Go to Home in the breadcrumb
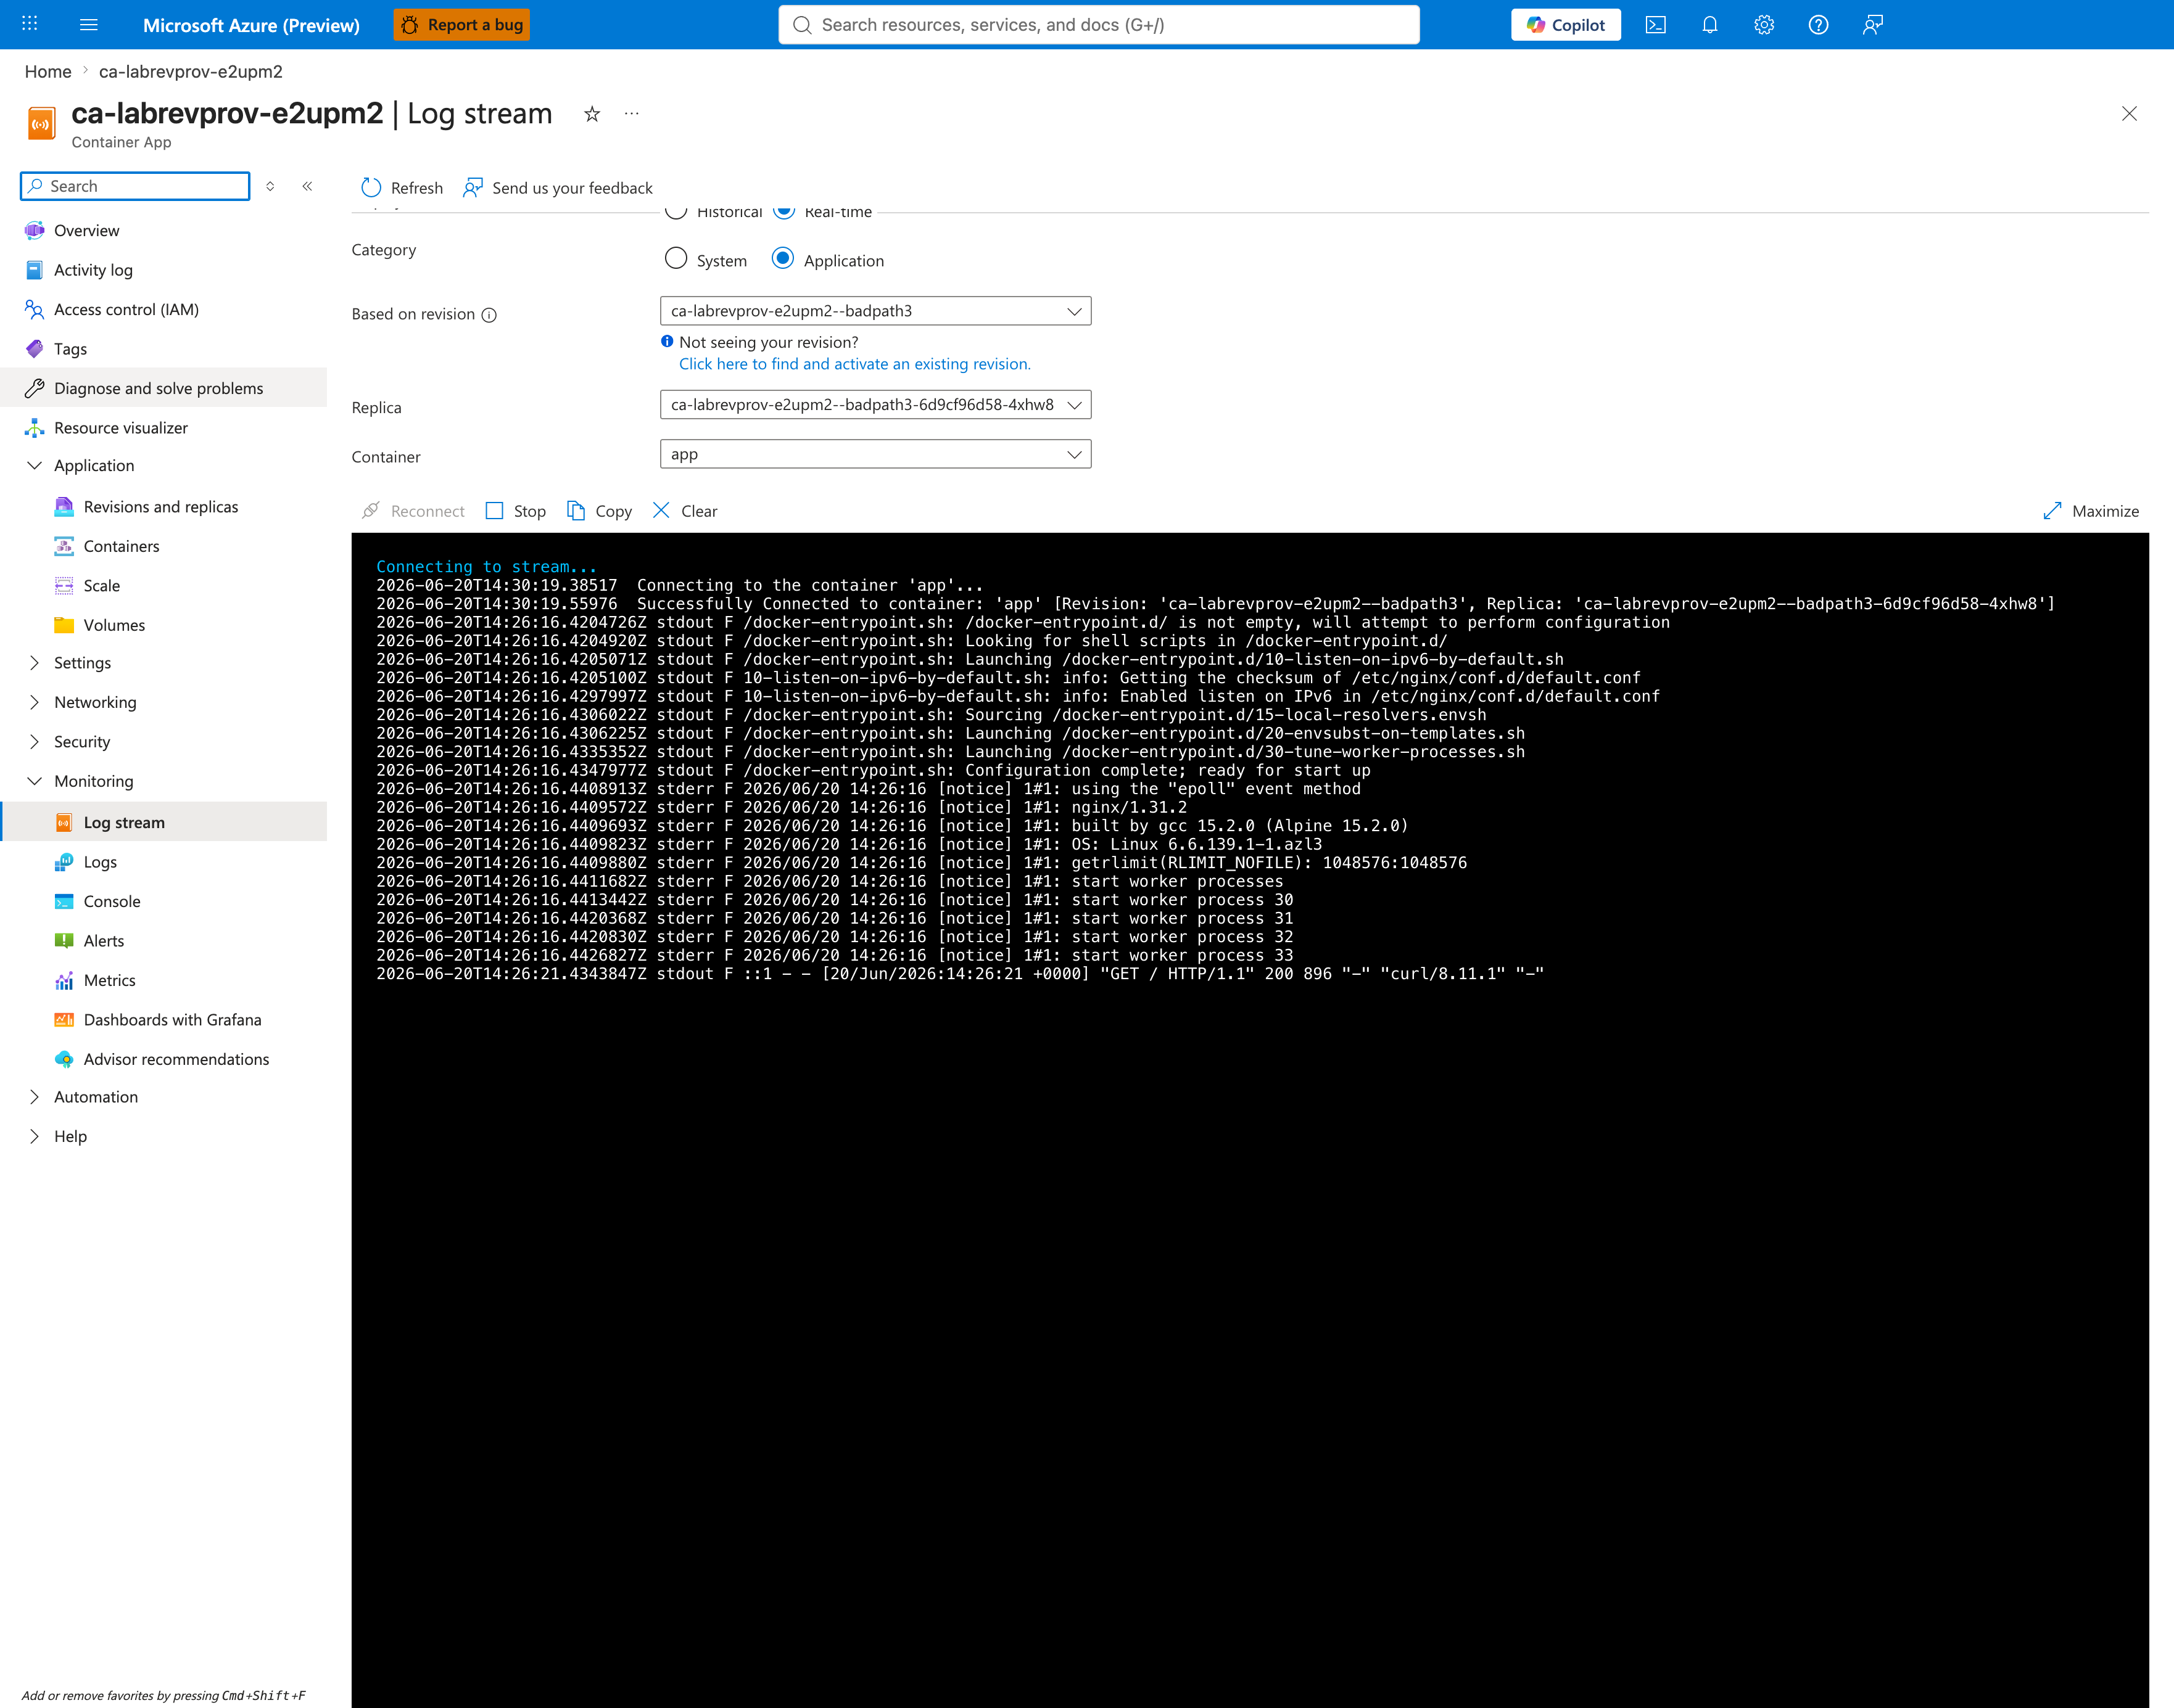This screenshot has width=2174, height=1708. click(x=48, y=72)
